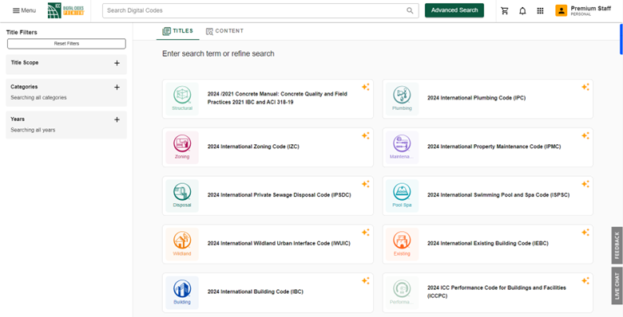This screenshot has width=623, height=317.
Task: Click the Existing building category icon
Action: tap(402, 244)
